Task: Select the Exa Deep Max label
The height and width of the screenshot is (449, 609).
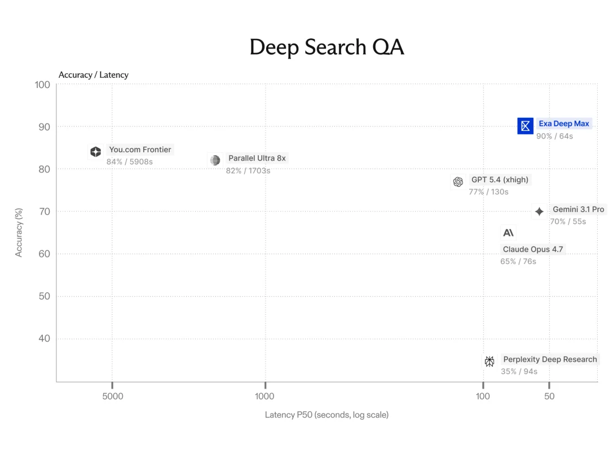Action: pyautogui.click(x=563, y=124)
